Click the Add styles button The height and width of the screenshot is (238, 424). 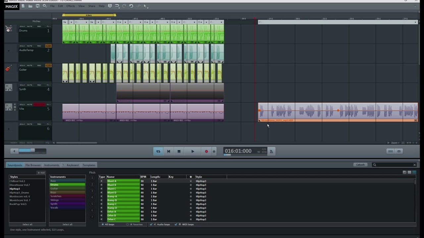coord(41,173)
